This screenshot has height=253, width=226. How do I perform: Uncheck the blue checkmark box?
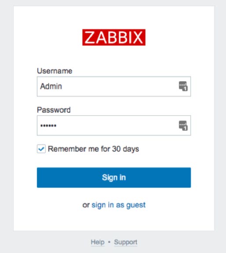(41, 149)
